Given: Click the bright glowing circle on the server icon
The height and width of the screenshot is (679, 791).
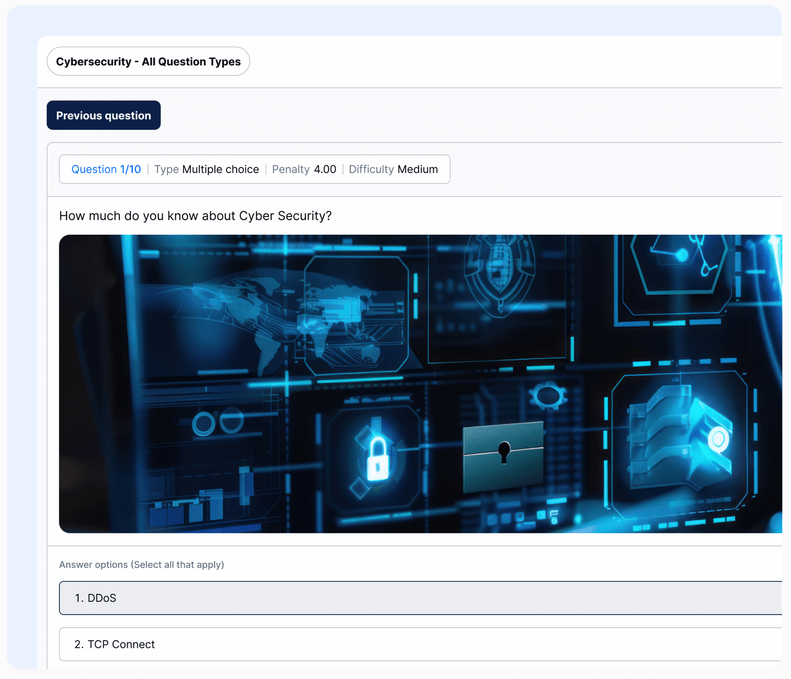Looking at the screenshot, I should (717, 438).
